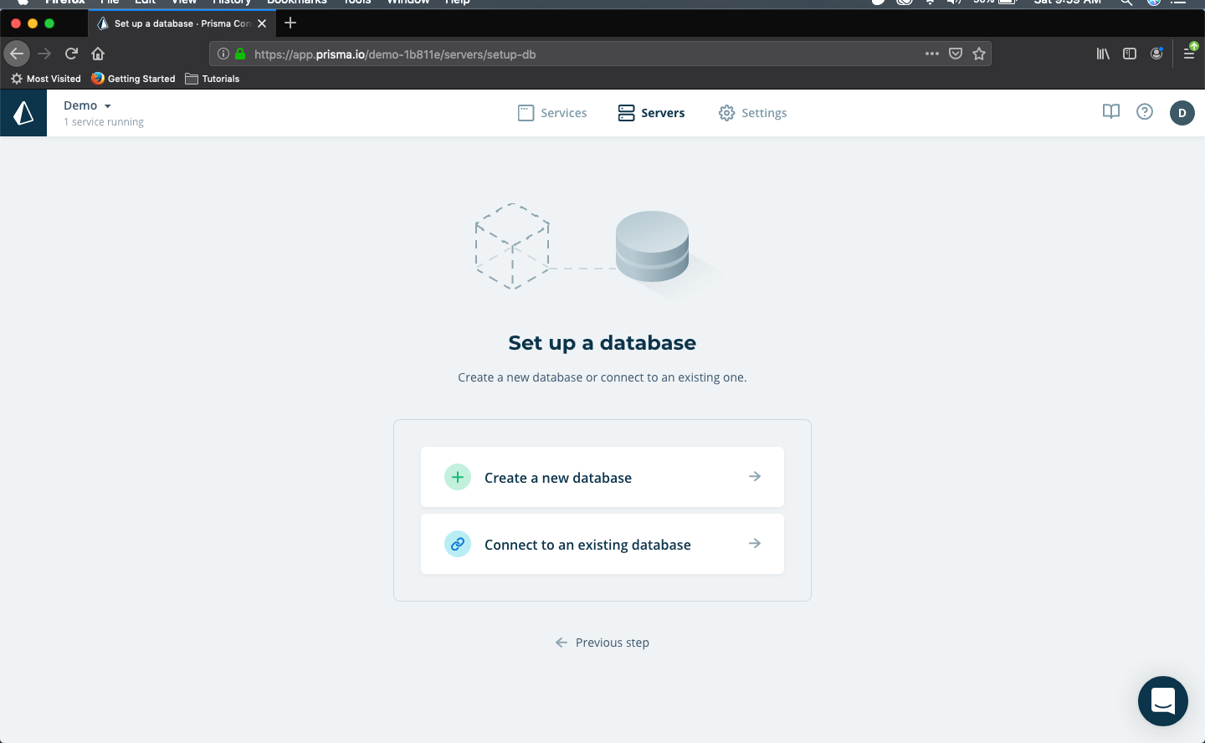Open the Firefox account icon

[1156, 54]
